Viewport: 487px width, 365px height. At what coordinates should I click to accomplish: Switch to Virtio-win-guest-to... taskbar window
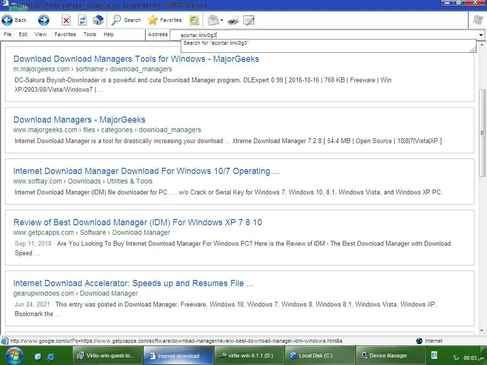pyautogui.click(x=107, y=355)
